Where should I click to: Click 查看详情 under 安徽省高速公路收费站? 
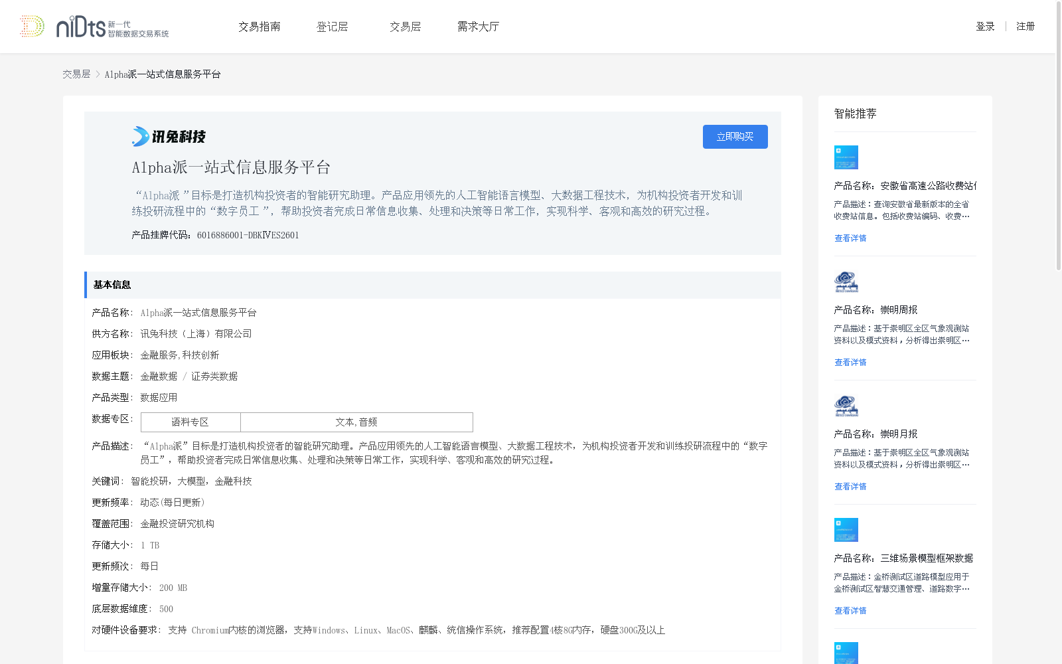pos(850,238)
